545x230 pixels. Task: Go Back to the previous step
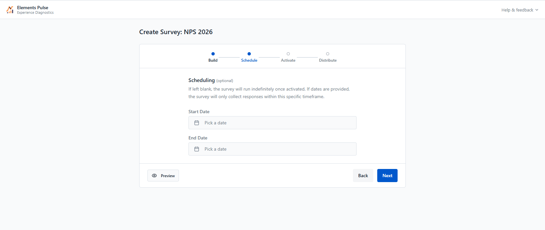(x=363, y=176)
